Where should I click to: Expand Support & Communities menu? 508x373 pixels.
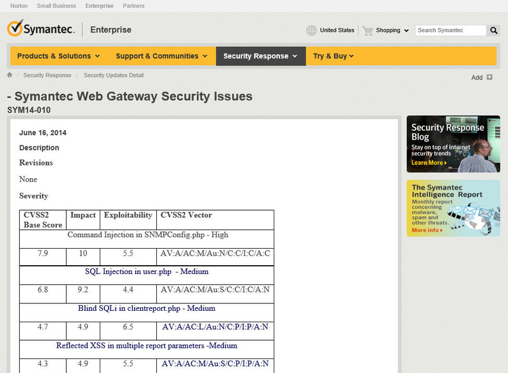click(161, 56)
